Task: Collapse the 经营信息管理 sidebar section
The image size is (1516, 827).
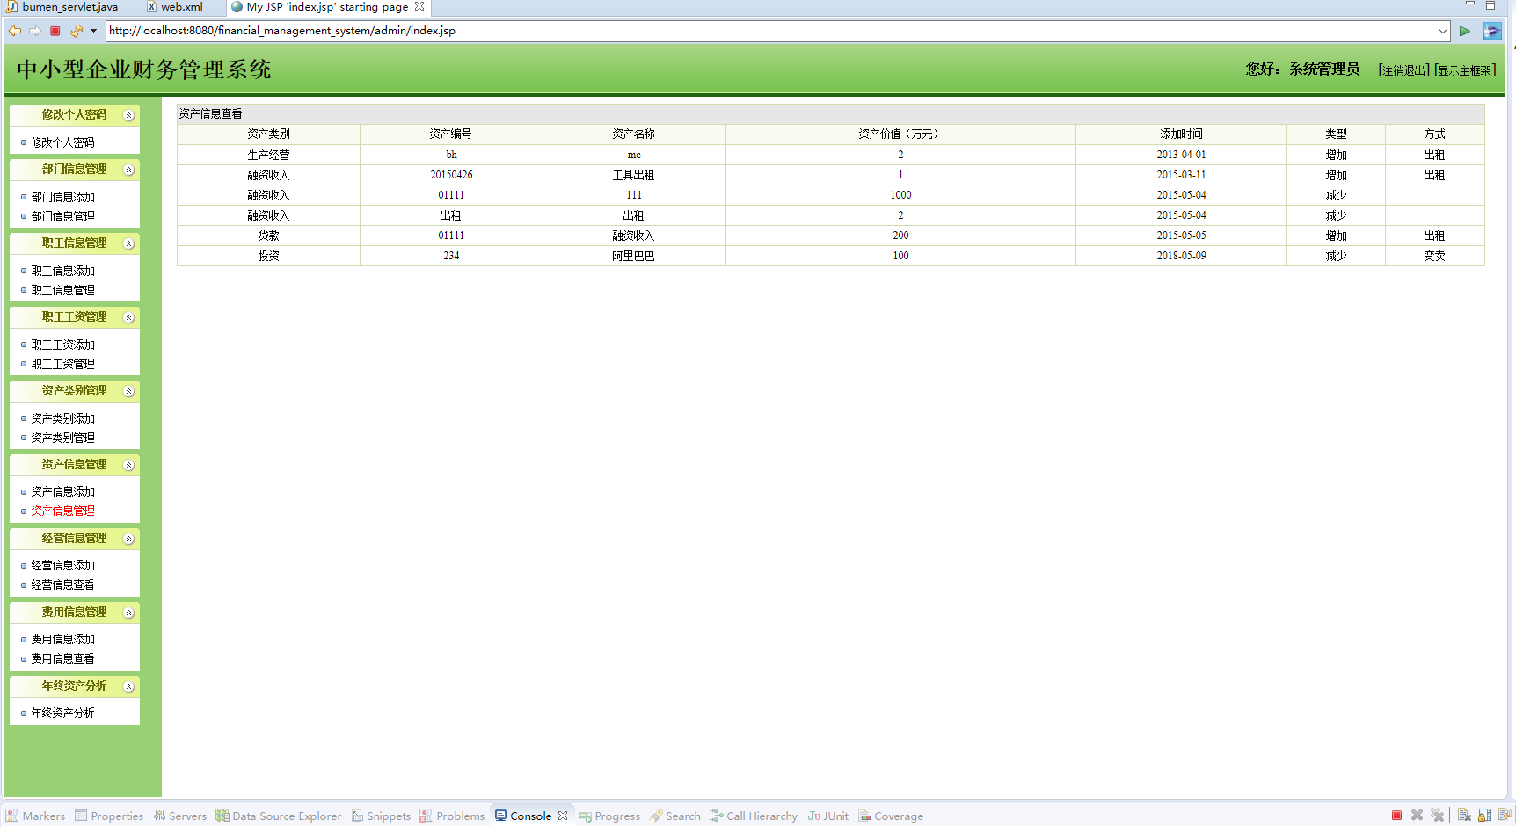Action: [x=128, y=539]
